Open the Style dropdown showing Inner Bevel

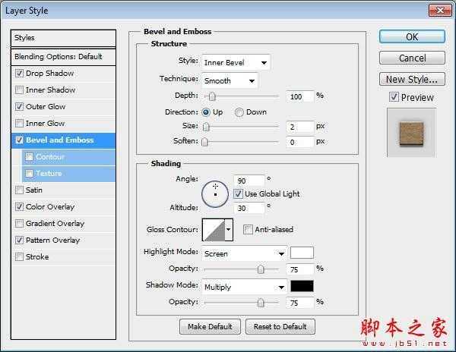236,62
